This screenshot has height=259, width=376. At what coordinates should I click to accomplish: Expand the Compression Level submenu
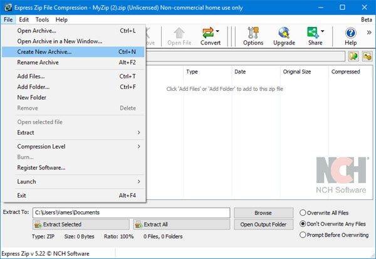[x=73, y=146]
